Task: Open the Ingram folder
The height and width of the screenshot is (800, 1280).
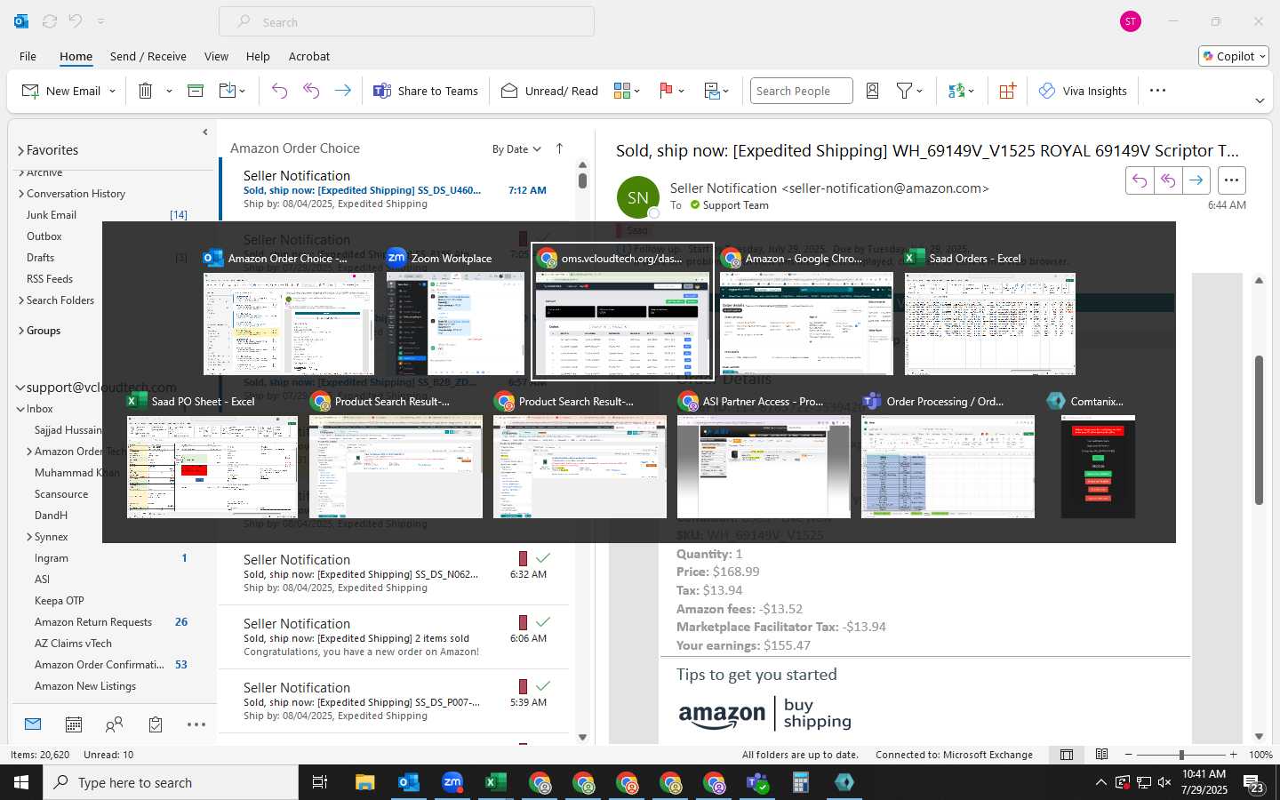Action: click(x=52, y=558)
